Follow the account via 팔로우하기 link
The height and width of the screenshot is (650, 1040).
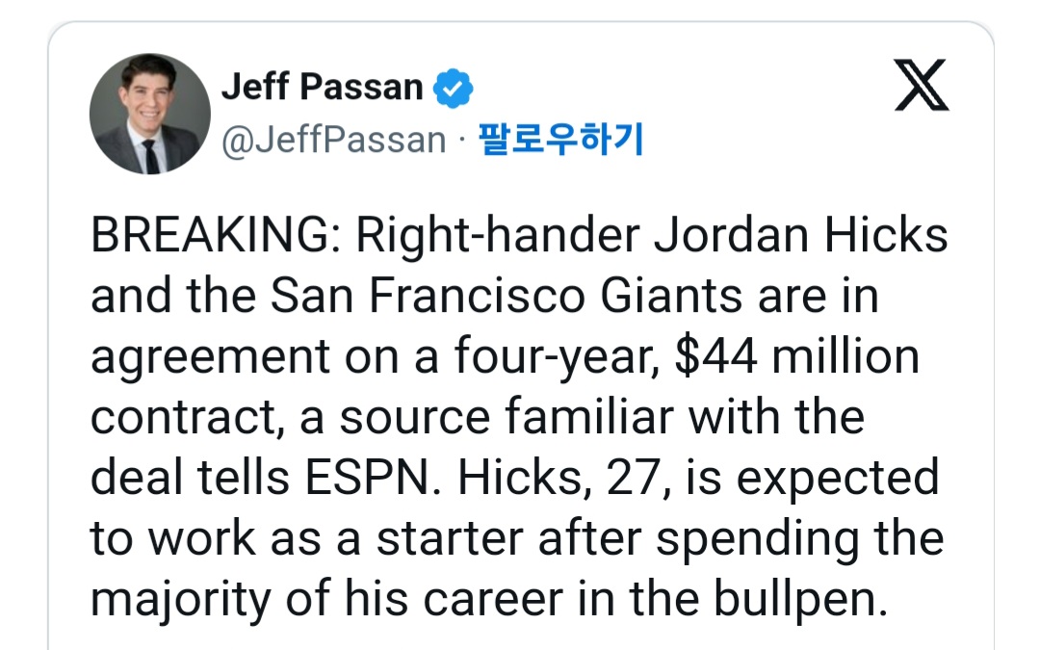click(x=559, y=141)
